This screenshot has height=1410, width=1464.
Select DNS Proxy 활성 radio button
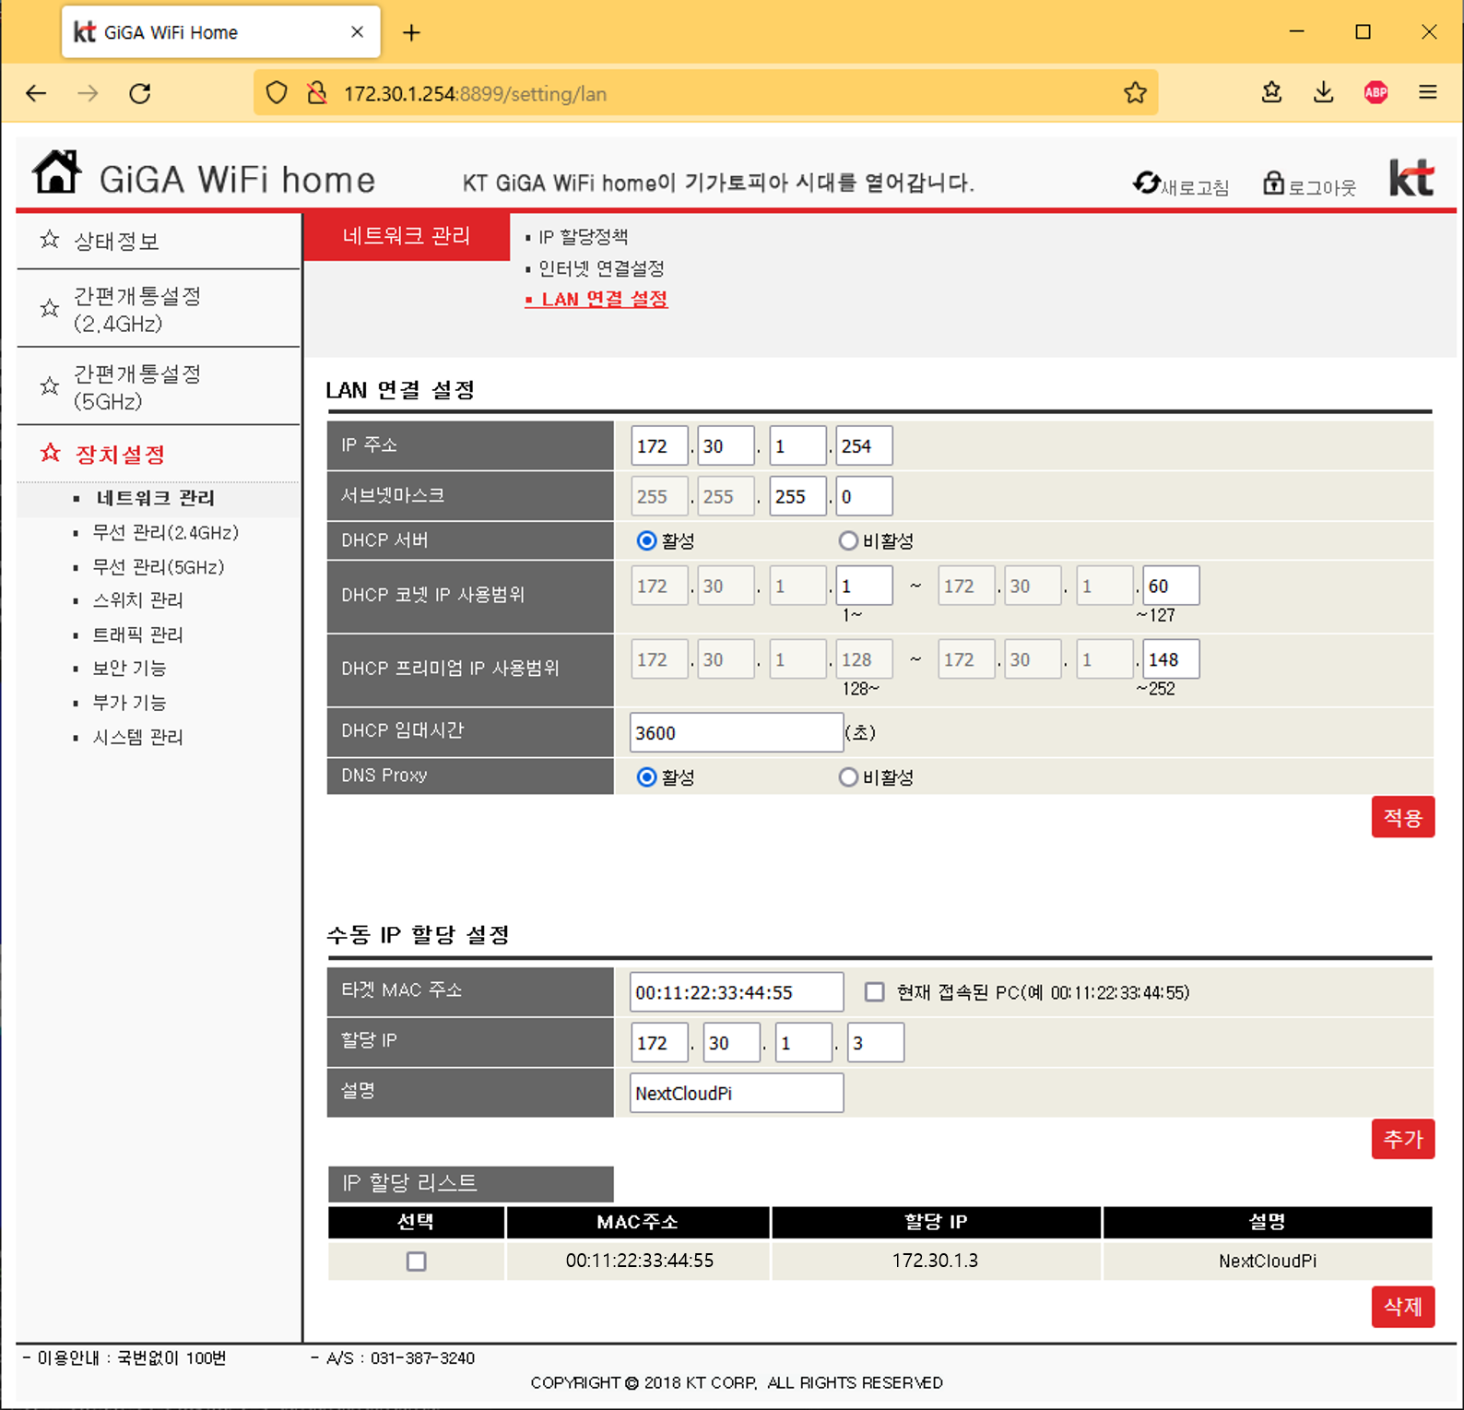coord(646,777)
